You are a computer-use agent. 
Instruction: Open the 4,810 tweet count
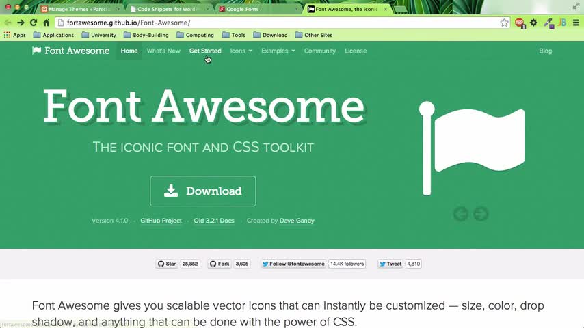[414, 264]
